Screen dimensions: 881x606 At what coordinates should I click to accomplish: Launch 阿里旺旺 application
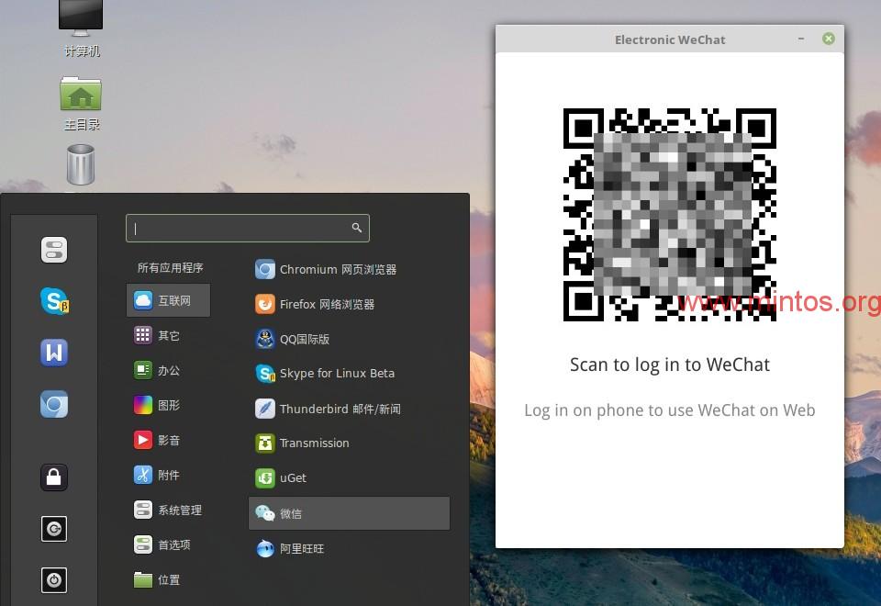coord(301,548)
